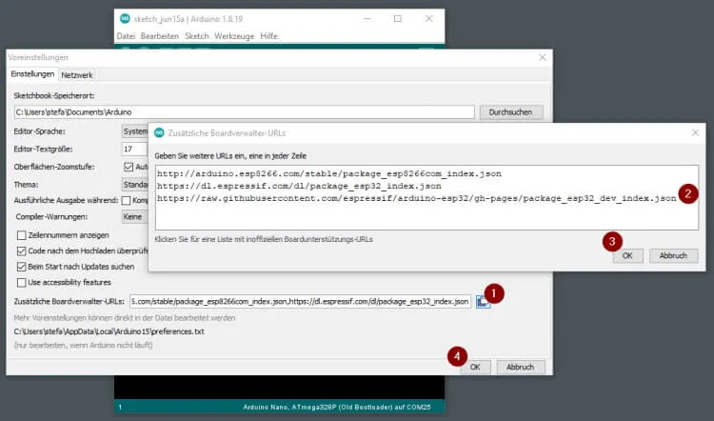The width and height of the screenshot is (714, 421).
Task: Maximize the Arduino sketch window
Action: tap(398, 19)
